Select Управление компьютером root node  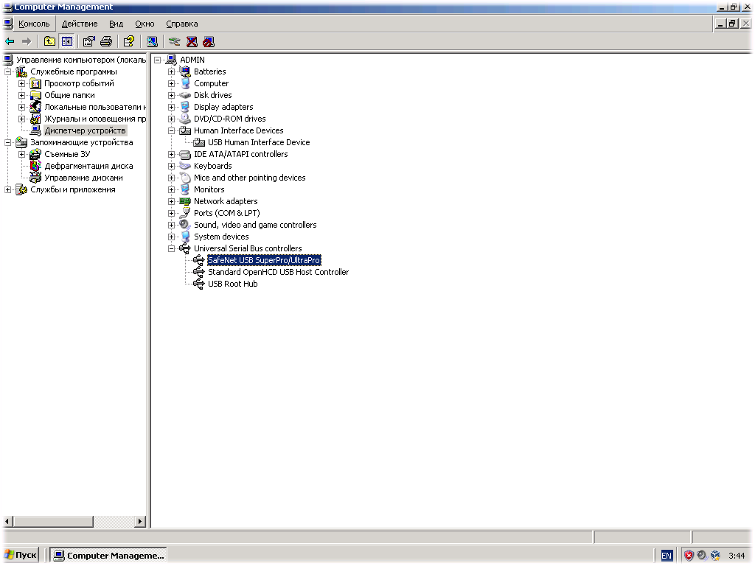coord(81,60)
